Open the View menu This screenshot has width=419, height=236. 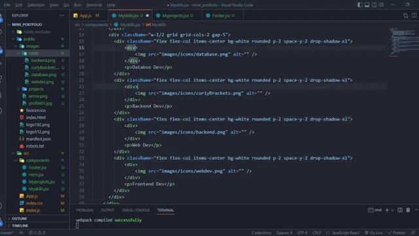click(x=54, y=5)
